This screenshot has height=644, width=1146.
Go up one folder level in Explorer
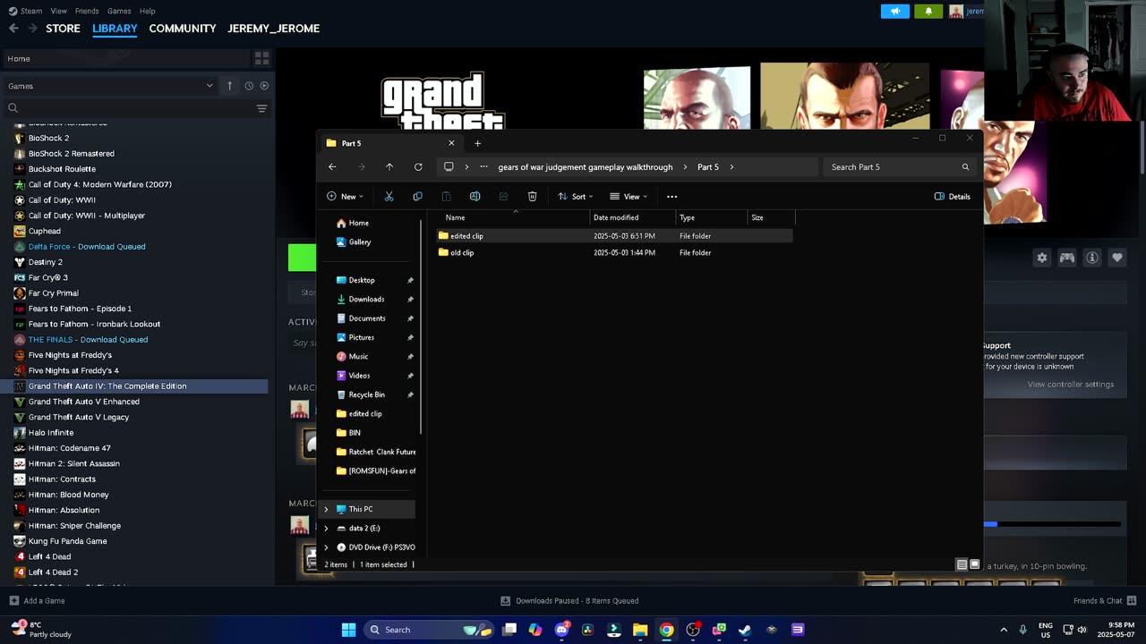389,166
